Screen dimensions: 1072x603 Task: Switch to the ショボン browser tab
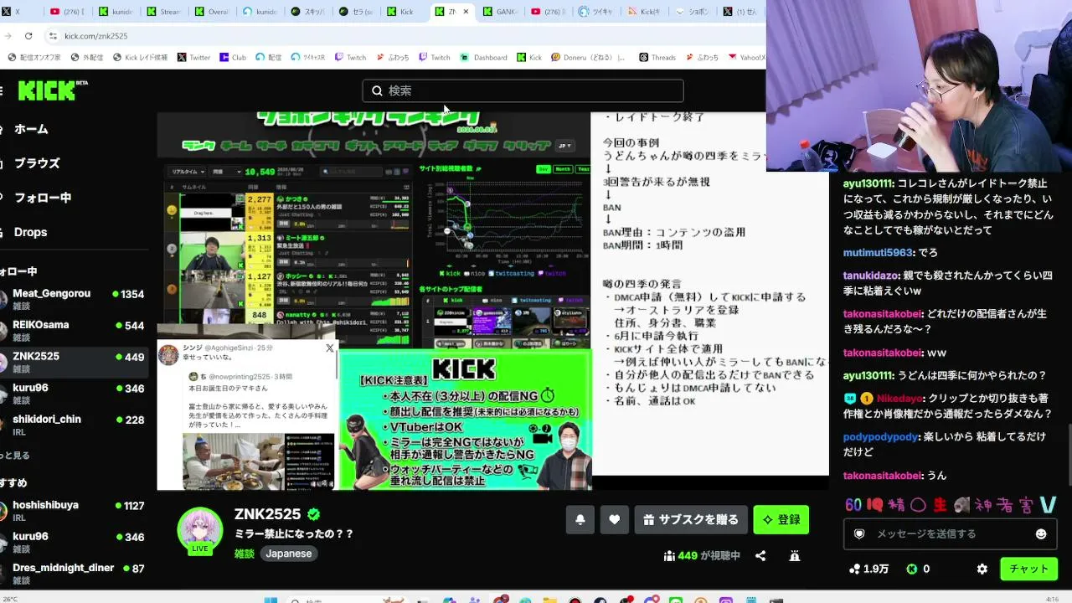692,12
